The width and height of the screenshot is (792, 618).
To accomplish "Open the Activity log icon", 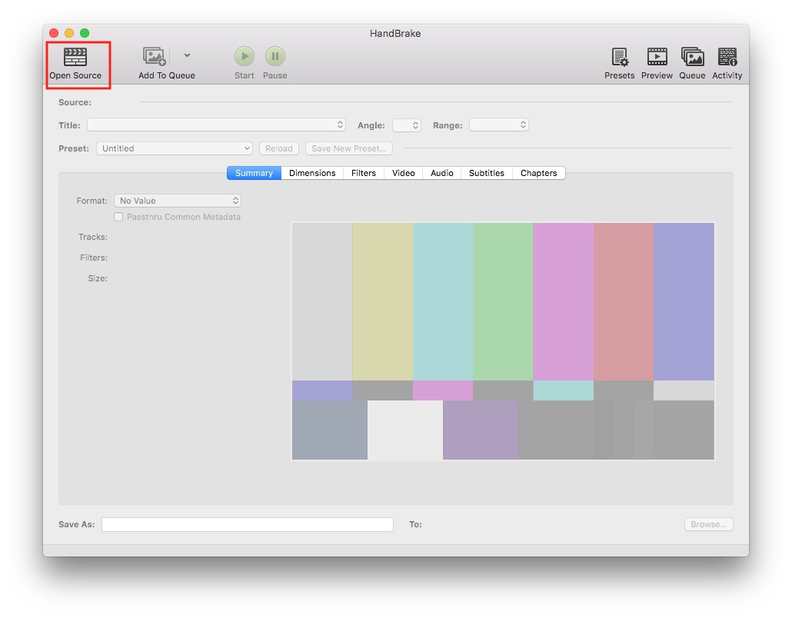I will (x=727, y=57).
